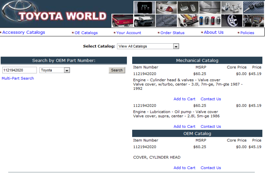Click the Mechanical Catalog header

coord(197,60)
